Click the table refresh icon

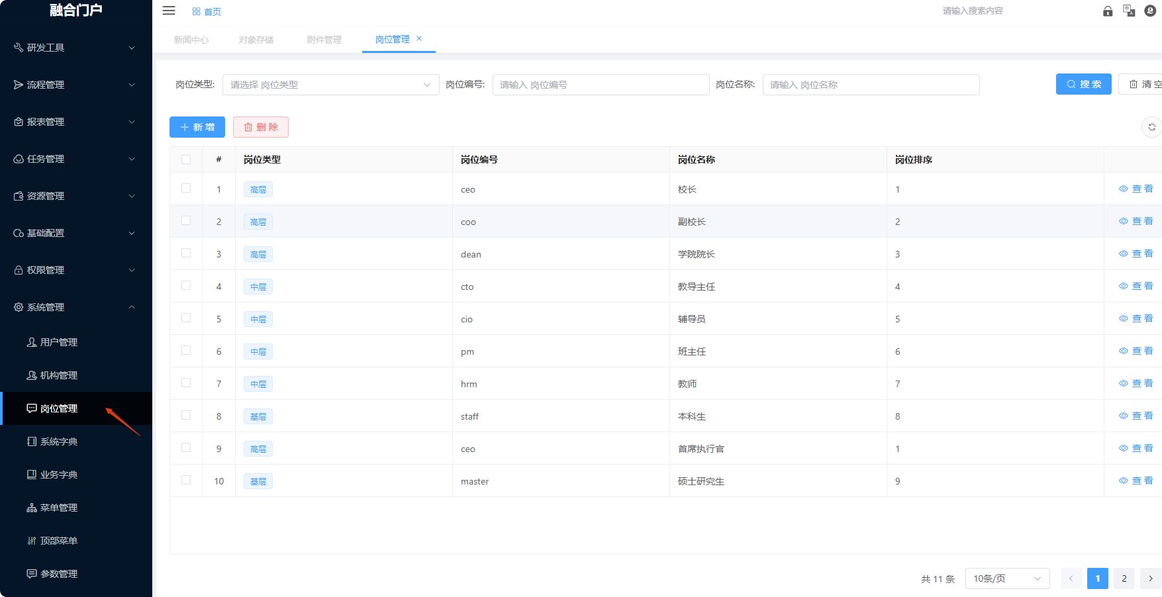1151,127
